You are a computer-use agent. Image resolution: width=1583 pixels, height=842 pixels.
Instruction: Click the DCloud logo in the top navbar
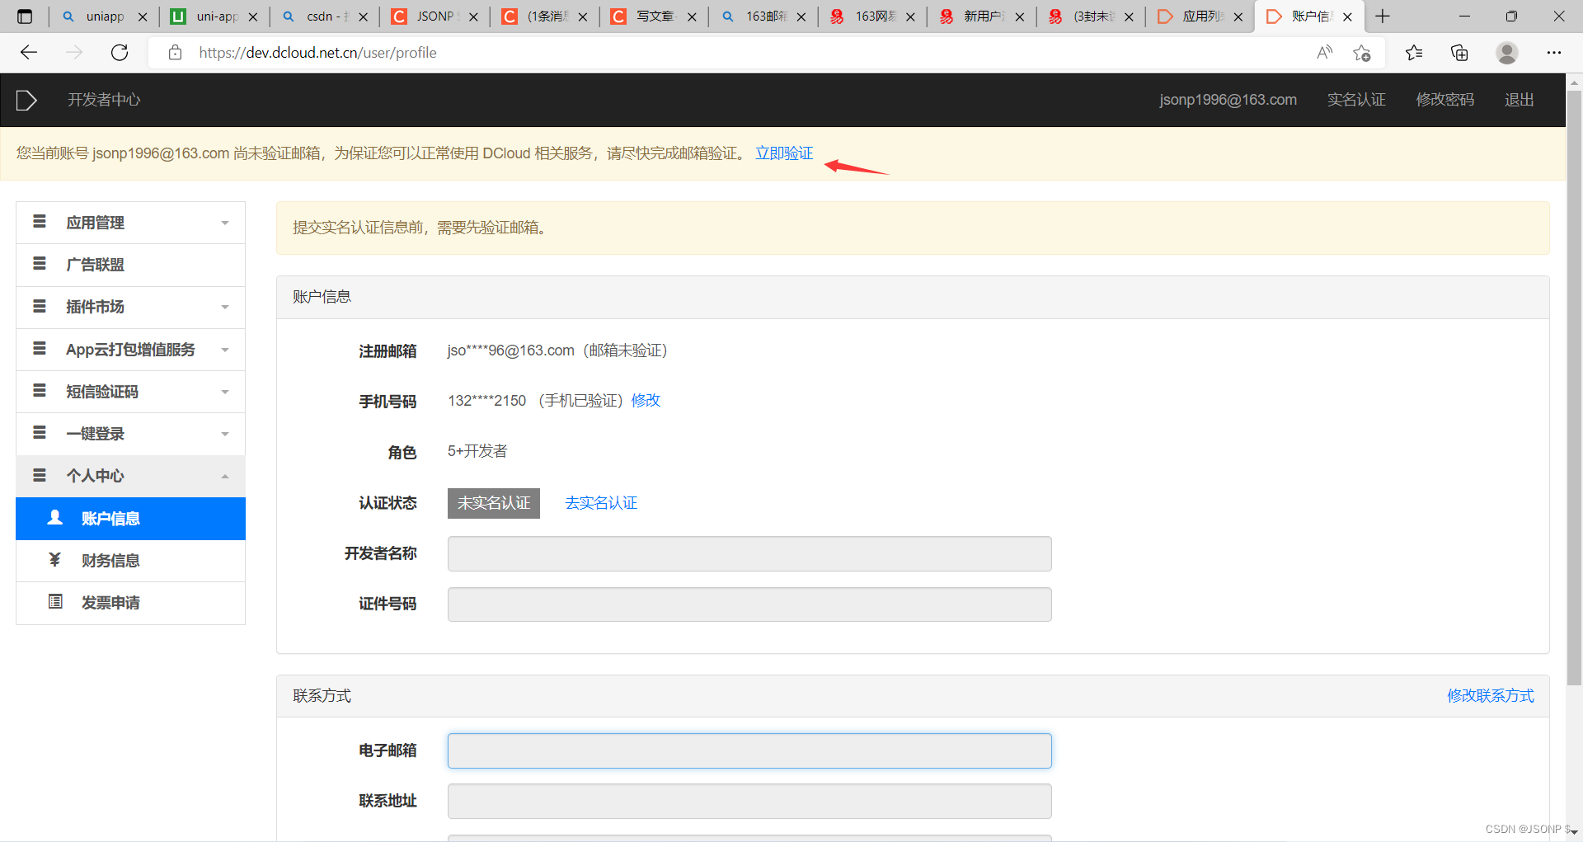(26, 100)
